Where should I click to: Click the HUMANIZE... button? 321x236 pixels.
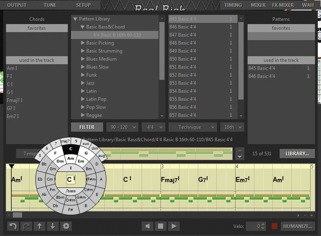pyautogui.click(x=298, y=226)
